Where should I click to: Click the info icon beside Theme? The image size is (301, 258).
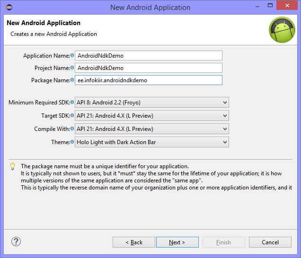point(72,142)
